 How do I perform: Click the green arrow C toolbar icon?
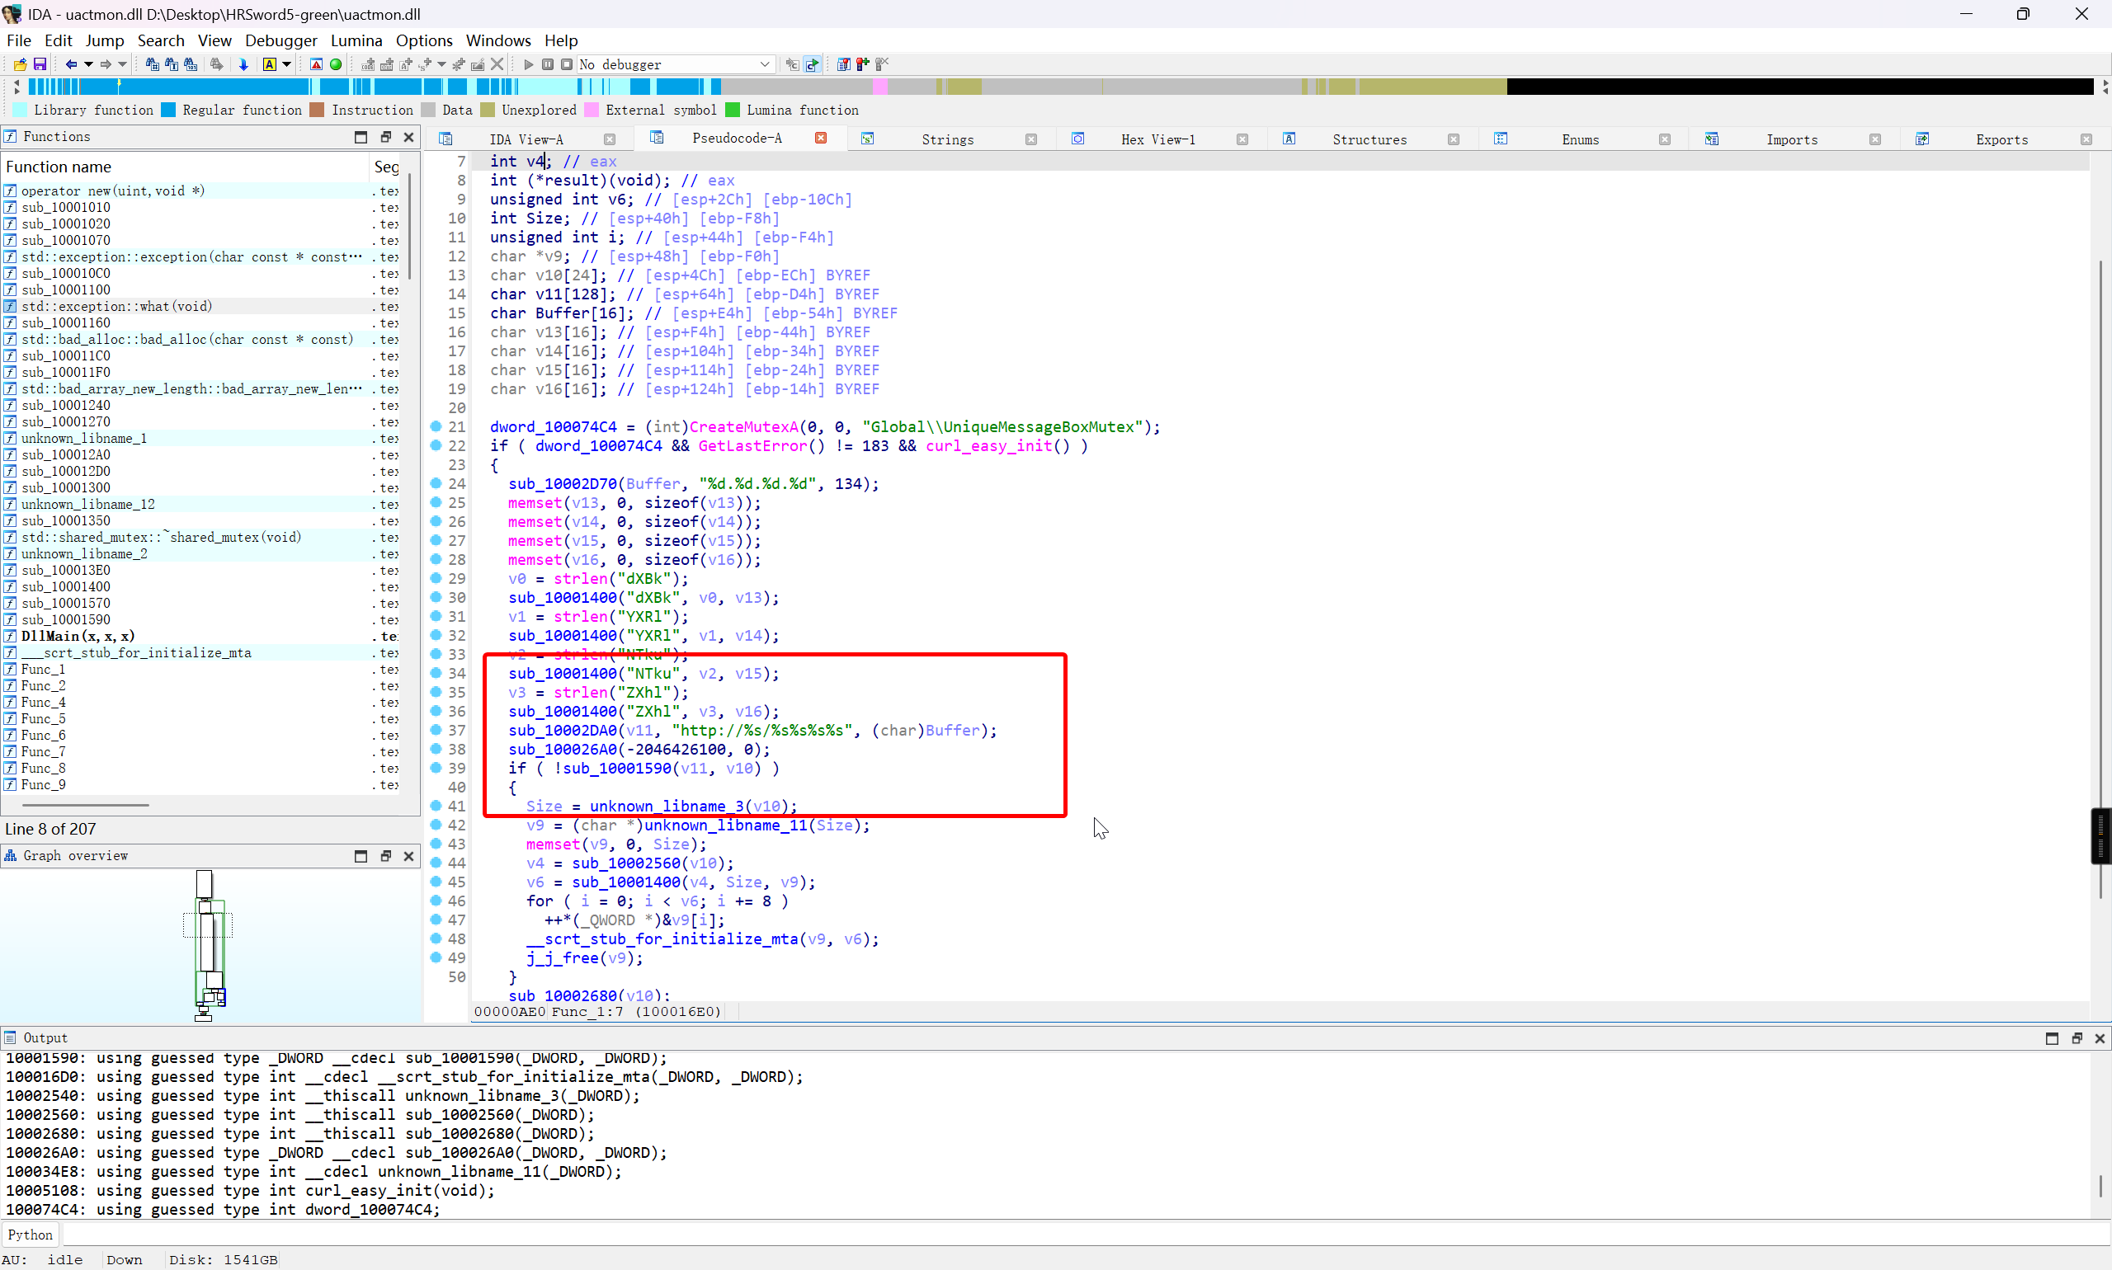(813, 64)
